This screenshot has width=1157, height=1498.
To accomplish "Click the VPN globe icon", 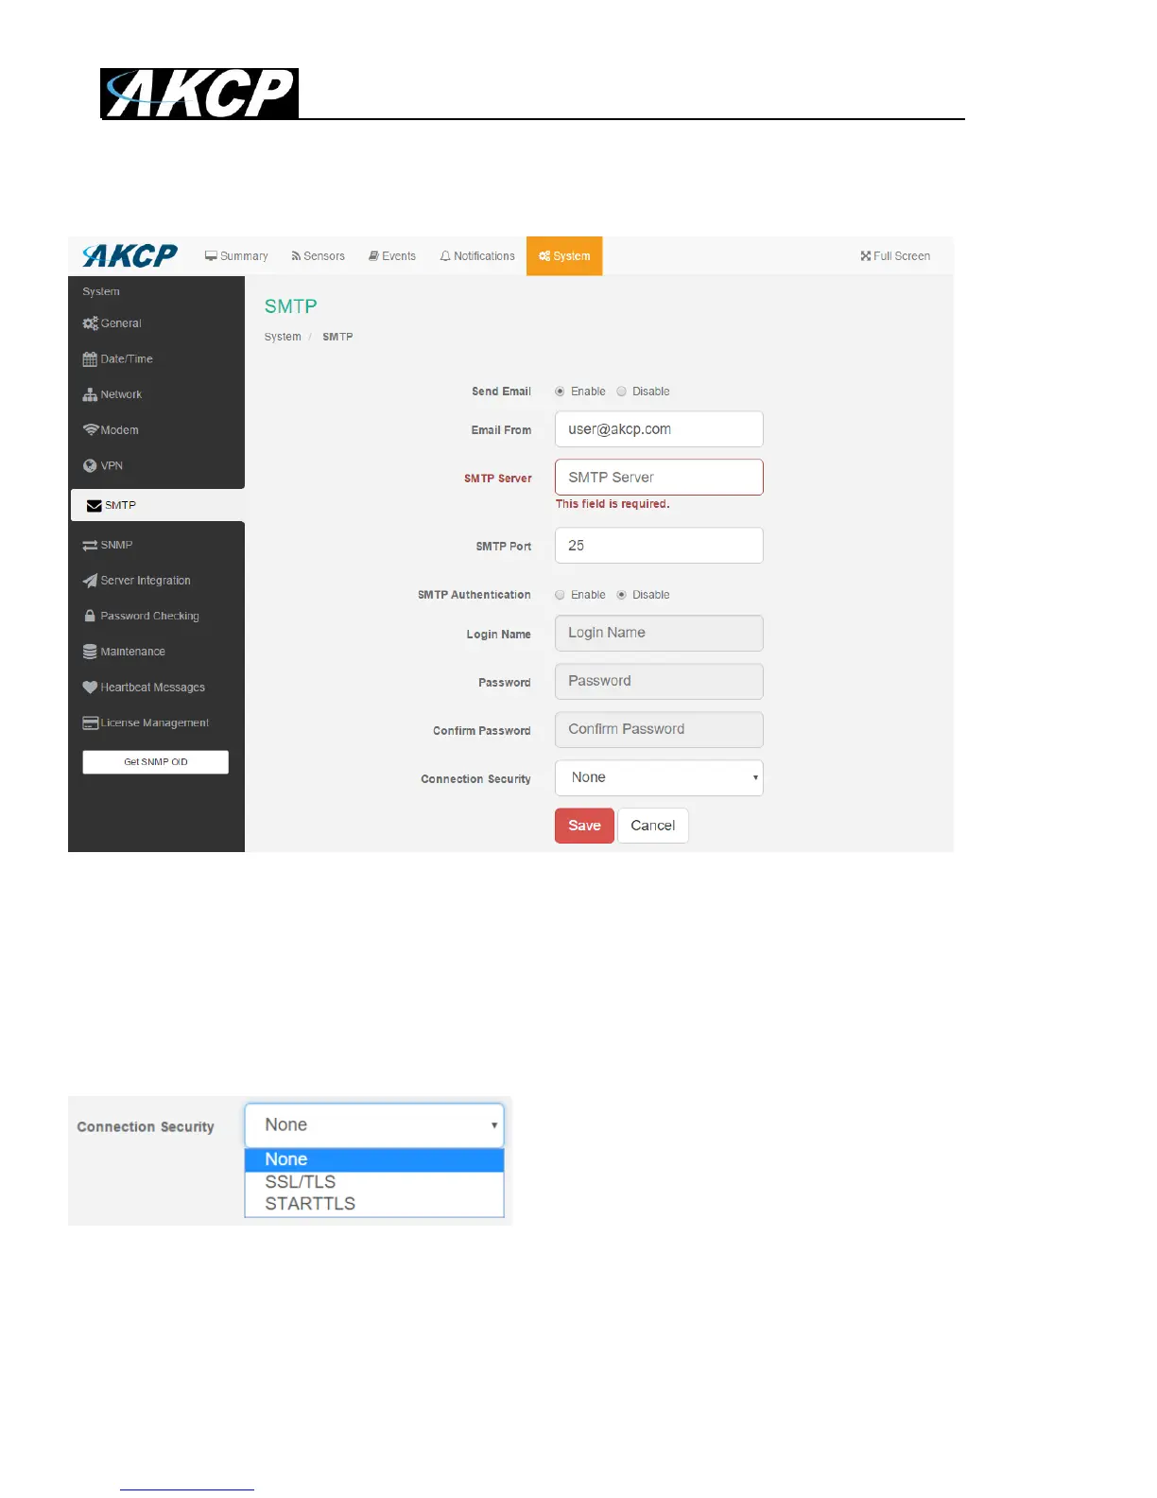I will point(90,465).
